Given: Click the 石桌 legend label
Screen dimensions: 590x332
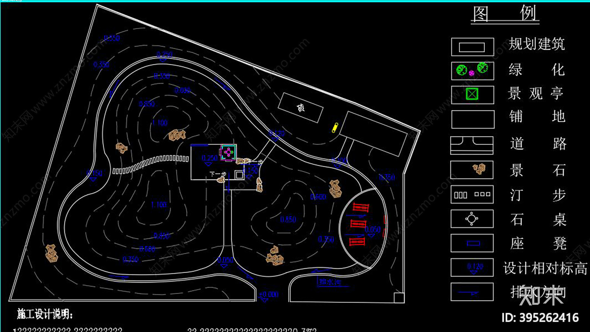Looking at the screenshot, I should click(x=538, y=219).
